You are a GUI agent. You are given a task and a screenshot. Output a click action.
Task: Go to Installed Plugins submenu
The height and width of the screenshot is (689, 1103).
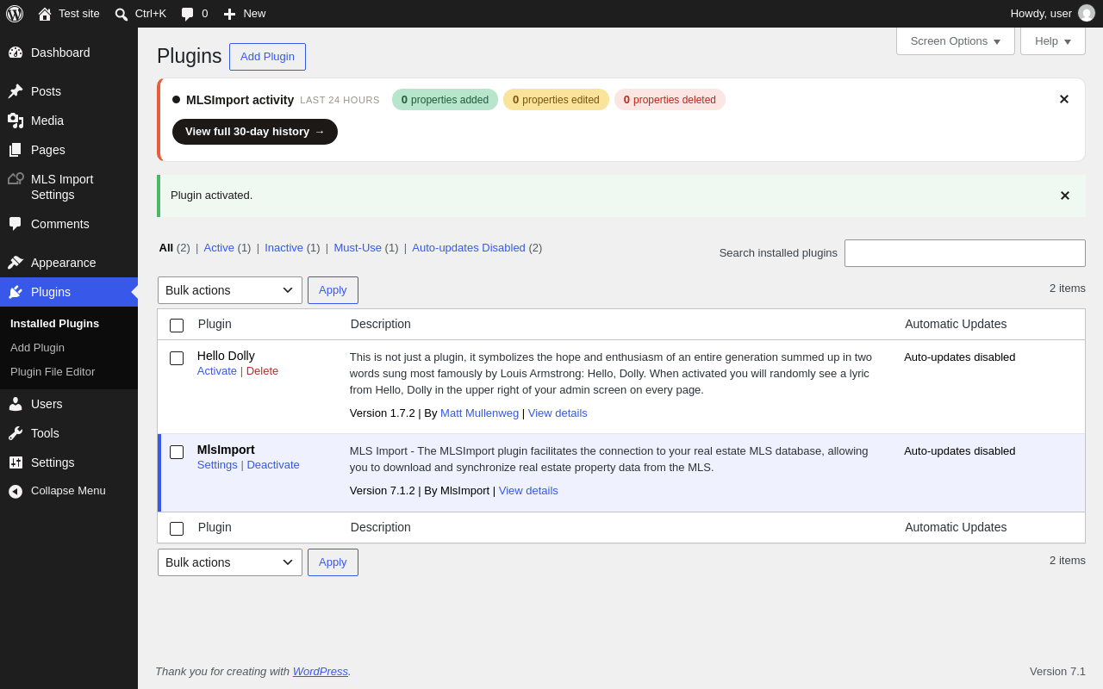coord(54,324)
